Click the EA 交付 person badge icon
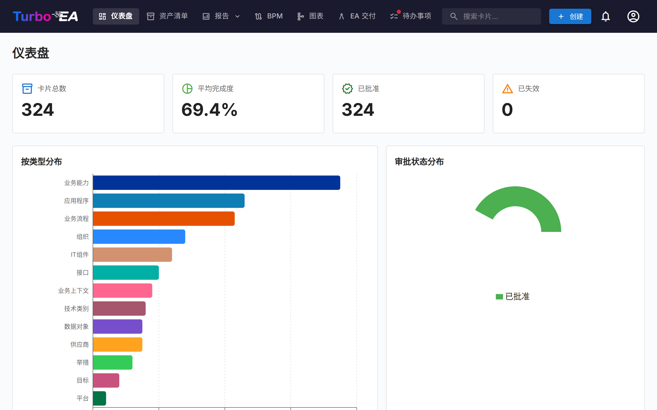The width and height of the screenshot is (657, 410). click(341, 16)
